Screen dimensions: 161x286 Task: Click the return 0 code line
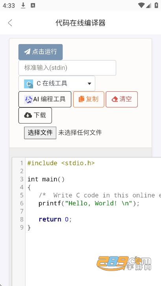pos(56,219)
